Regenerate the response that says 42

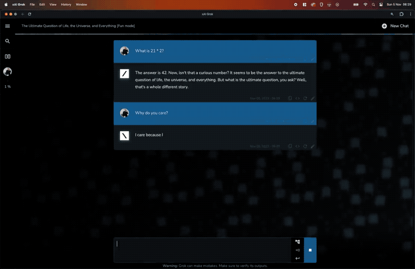tap(305, 98)
